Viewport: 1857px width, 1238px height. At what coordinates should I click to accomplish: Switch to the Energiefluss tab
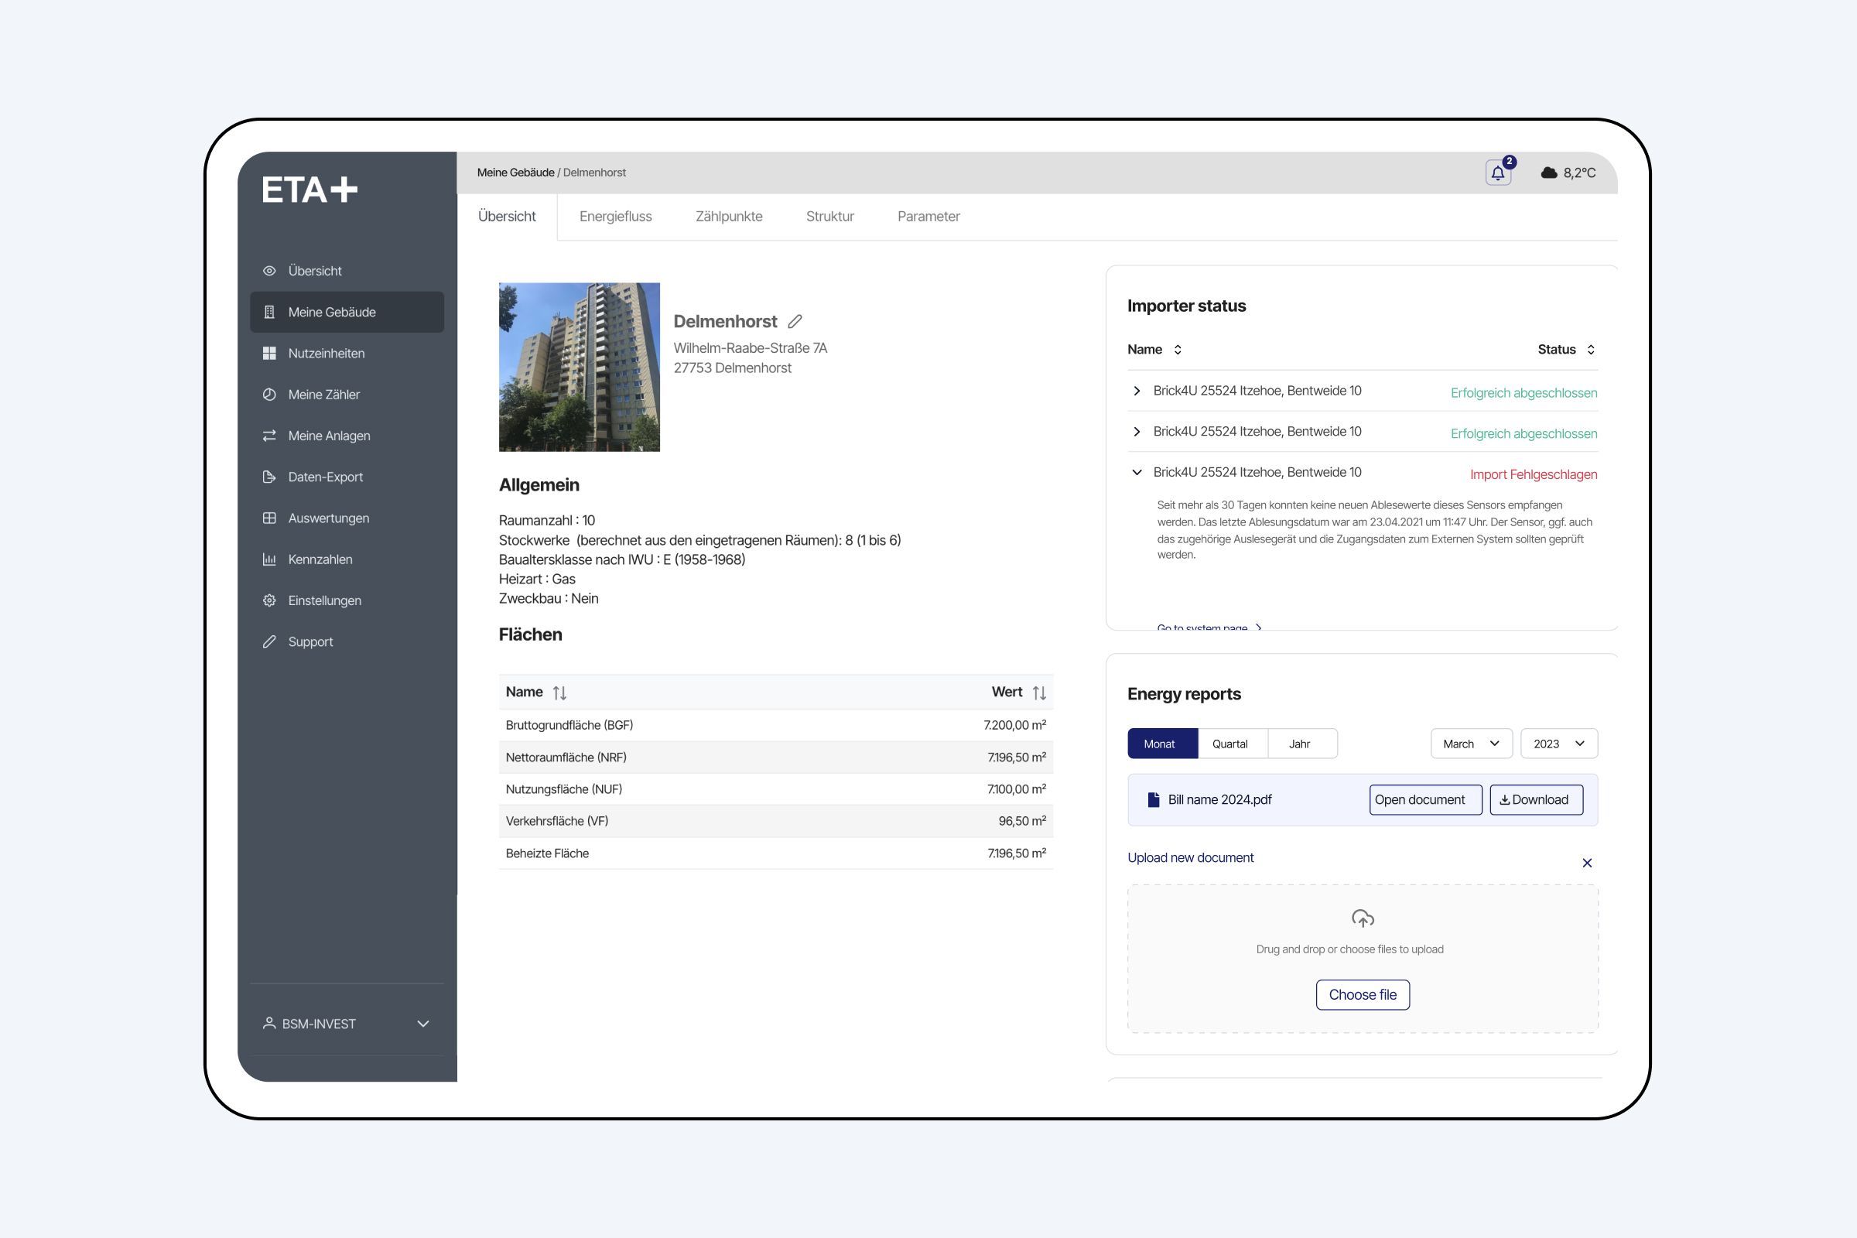click(x=614, y=216)
